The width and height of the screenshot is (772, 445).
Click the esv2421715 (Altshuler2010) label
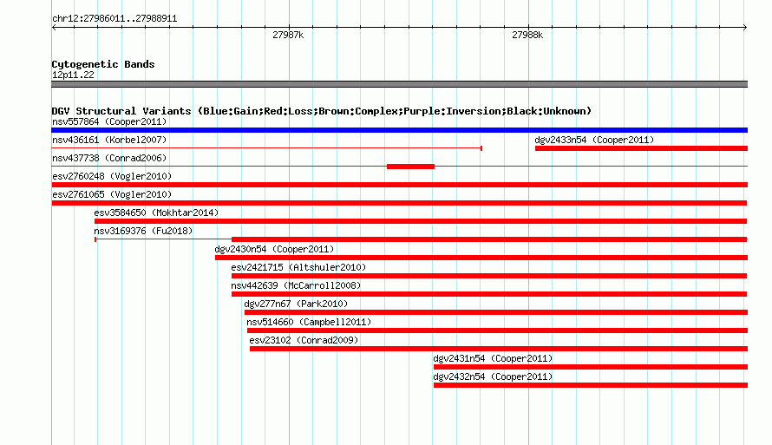[298, 267]
